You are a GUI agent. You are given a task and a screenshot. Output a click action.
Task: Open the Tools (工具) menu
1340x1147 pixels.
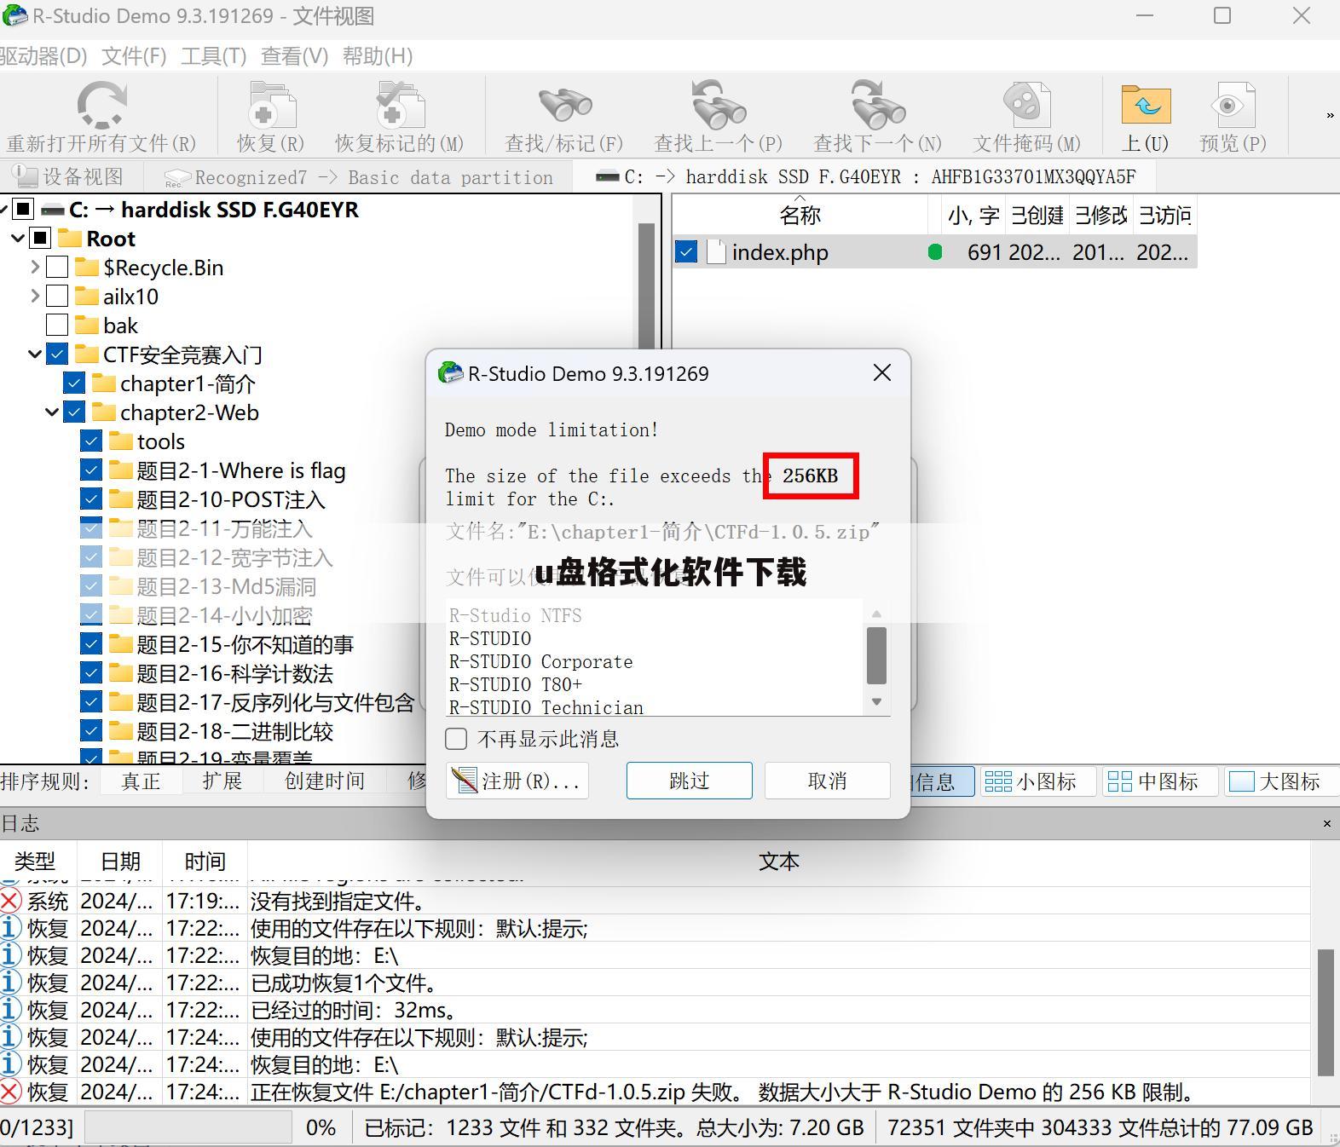(x=213, y=56)
